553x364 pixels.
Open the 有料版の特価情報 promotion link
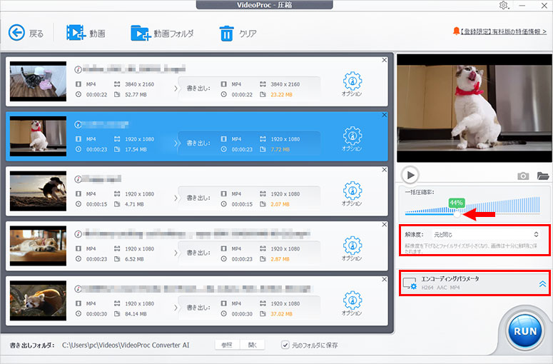point(499,31)
